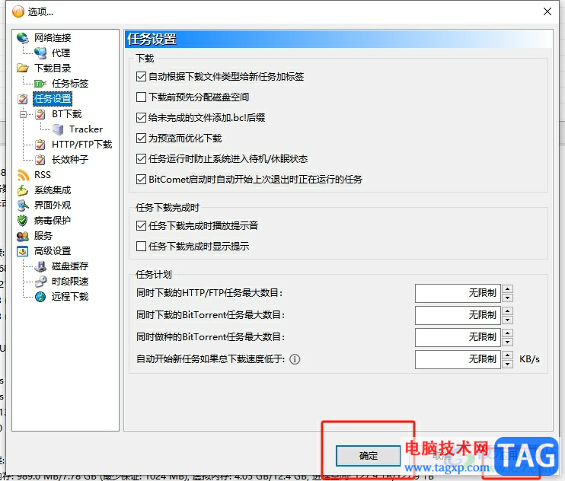Screen dimensions: 565x481
Task: Uncheck BitComet启动时自动开始上次退出时正在运行的任务
Action: (142, 180)
